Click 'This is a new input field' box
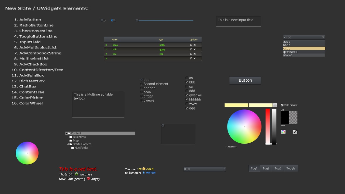Image resolution: width=345 pixels, height=194 pixels. [238, 22]
